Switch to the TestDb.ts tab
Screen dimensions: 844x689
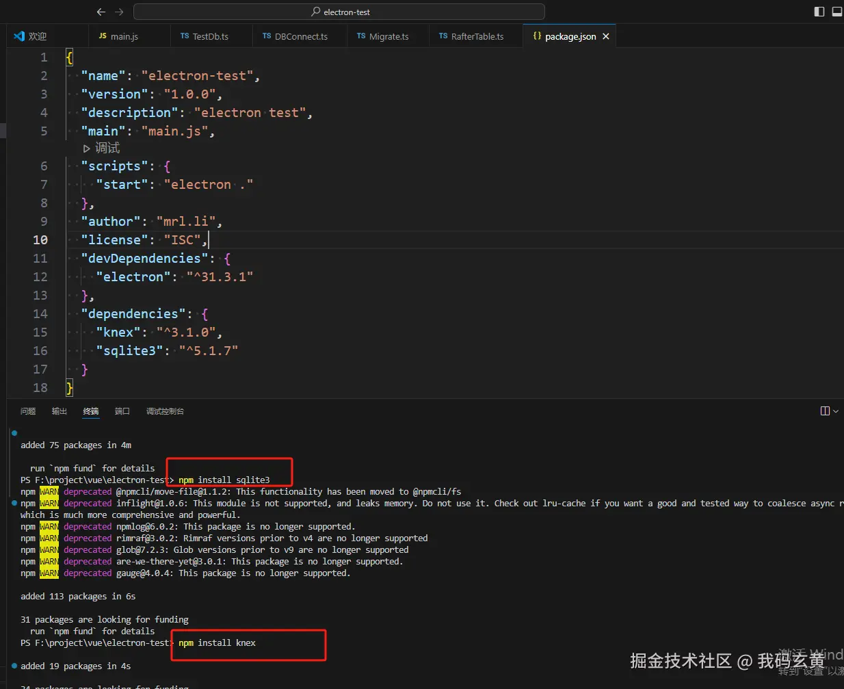pyautogui.click(x=212, y=36)
